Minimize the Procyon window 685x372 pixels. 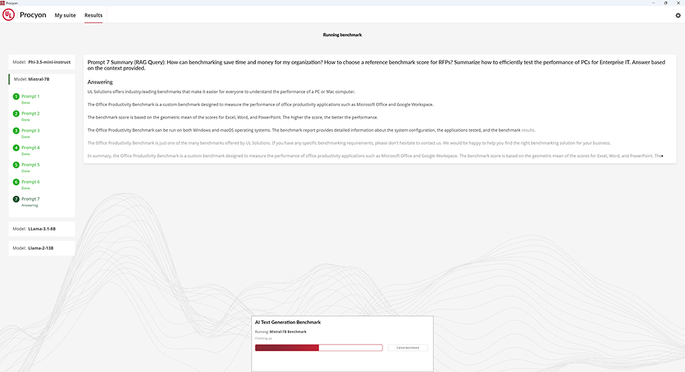[653, 3]
